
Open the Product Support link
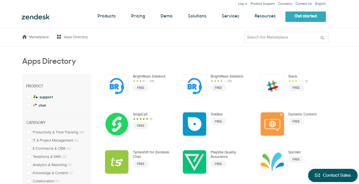point(263,4)
